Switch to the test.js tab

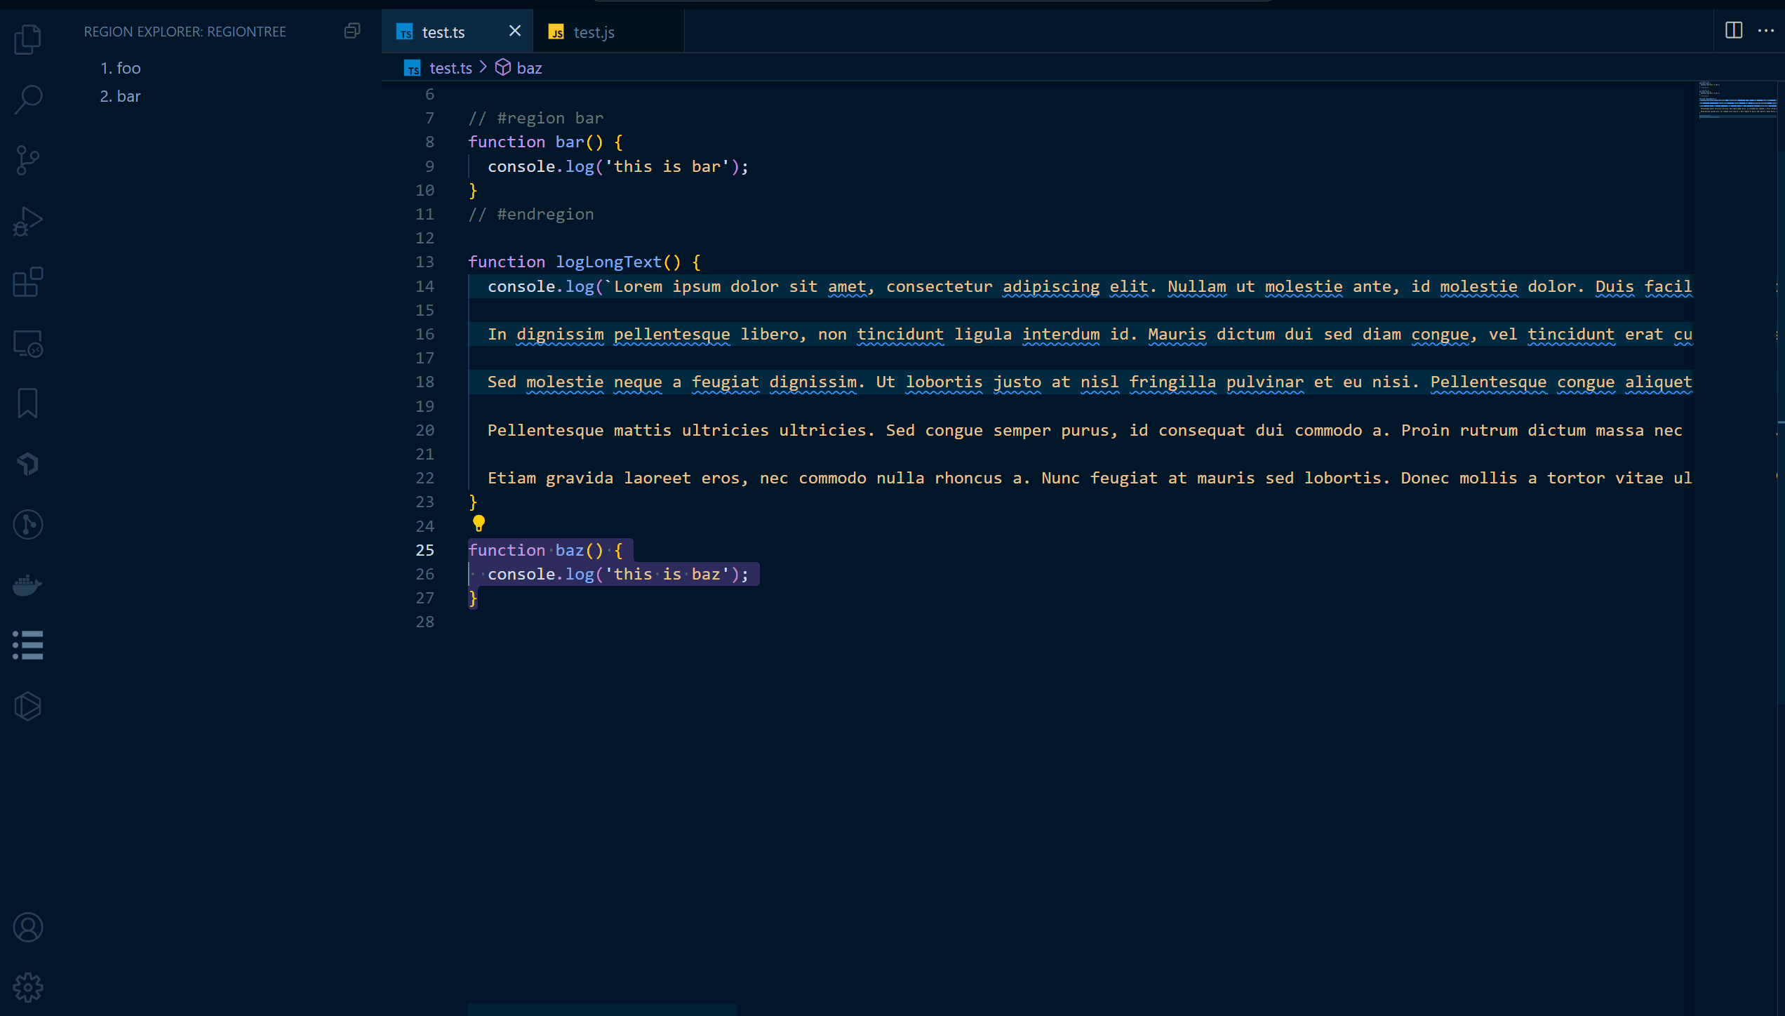tap(593, 32)
